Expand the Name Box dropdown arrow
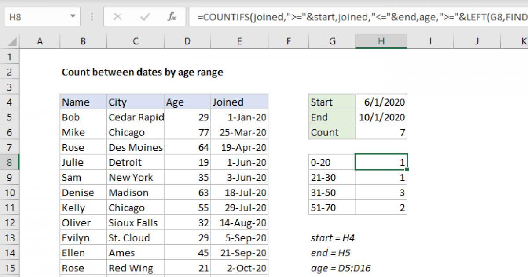The image size is (528, 277). pos(72,17)
